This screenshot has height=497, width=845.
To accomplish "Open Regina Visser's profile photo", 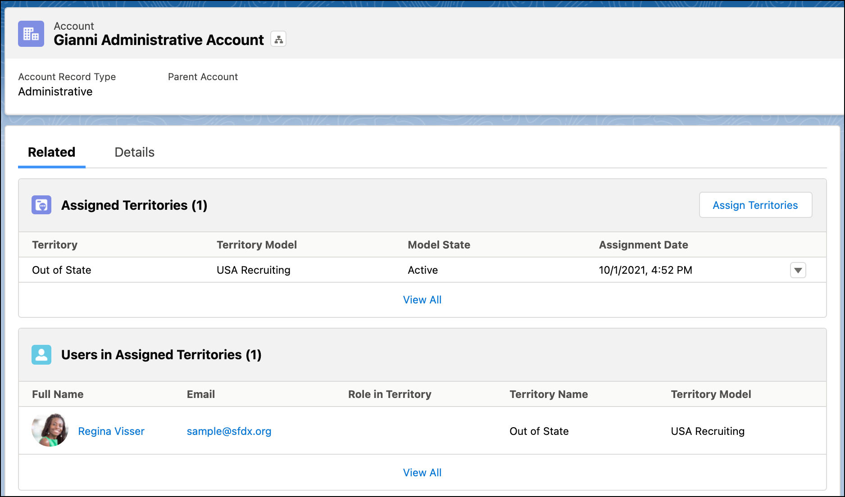I will [x=50, y=430].
